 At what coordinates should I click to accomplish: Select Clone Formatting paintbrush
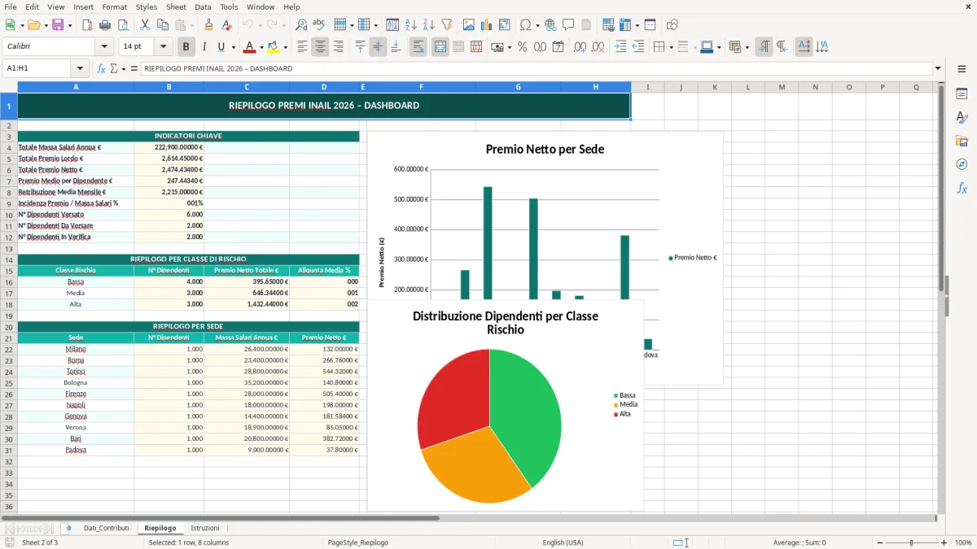tap(209, 25)
